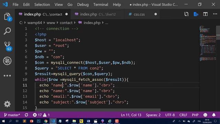Expand contact breadcrumb segment

[66, 23]
